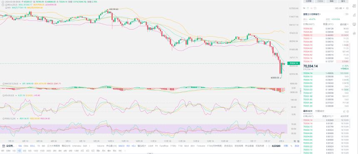Open the order book settings gear icon
This screenshot has height=154, width=358.
point(347,8)
